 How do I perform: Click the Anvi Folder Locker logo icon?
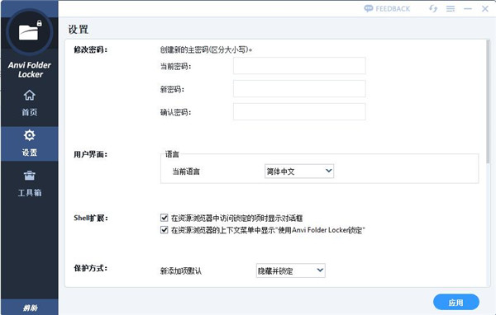(x=29, y=32)
